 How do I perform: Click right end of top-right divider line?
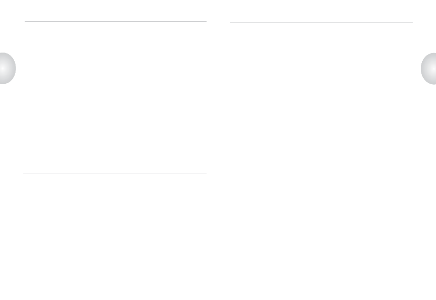[412, 22]
